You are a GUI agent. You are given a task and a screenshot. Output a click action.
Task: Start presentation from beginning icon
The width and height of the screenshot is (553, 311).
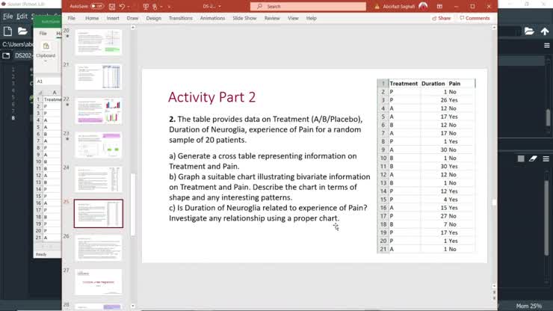coord(146,6)
